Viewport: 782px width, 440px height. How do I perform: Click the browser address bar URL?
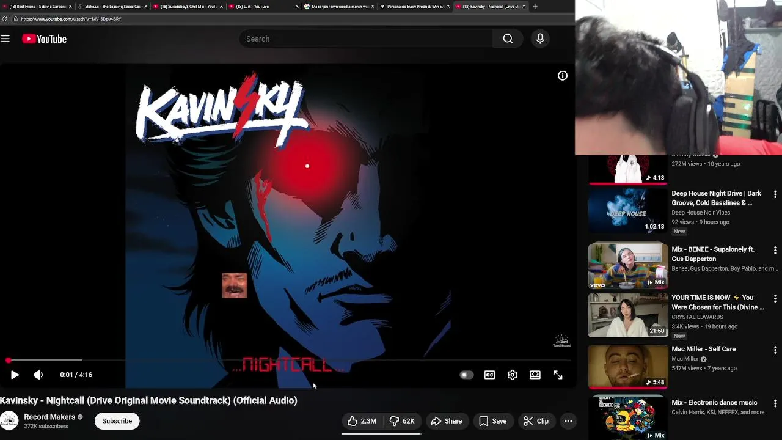[x=71, y=19]
